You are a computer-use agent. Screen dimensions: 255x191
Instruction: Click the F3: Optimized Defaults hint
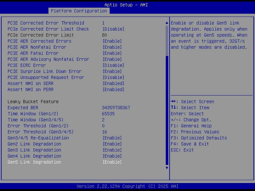point(199,138)
